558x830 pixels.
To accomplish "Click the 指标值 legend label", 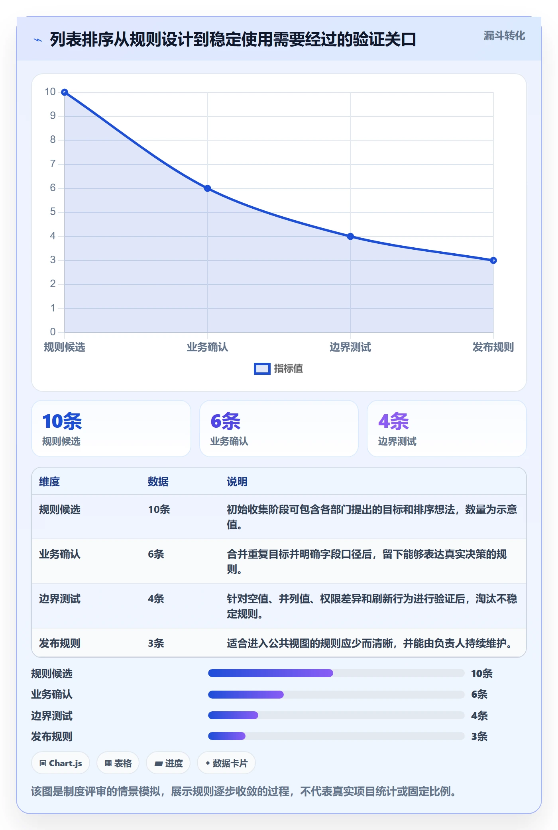I will click(289, 369).
